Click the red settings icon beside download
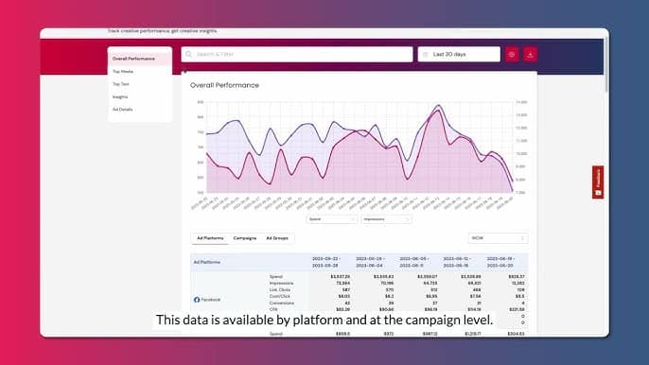 512,55
